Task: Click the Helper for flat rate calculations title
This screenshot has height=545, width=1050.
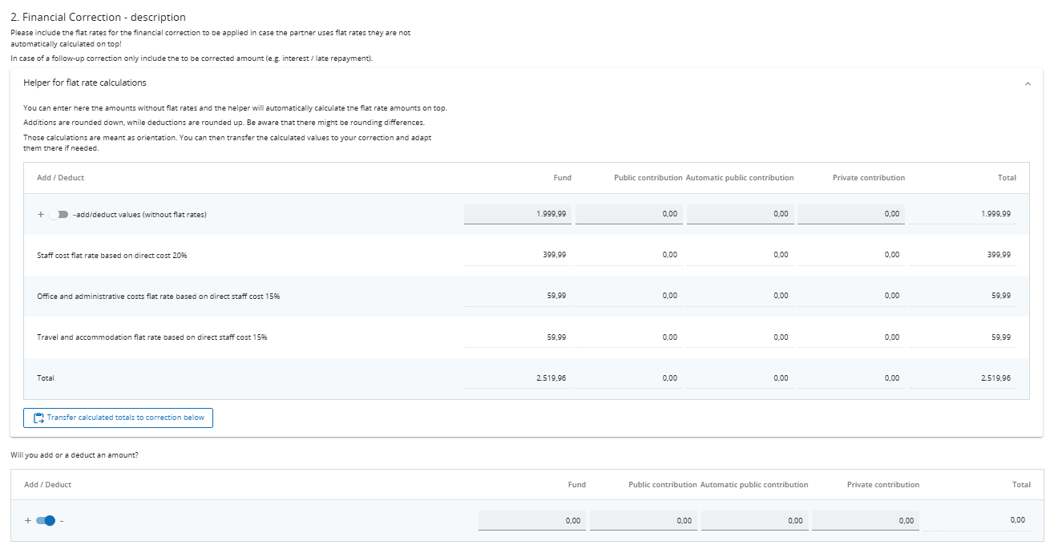Action: coord(85,83)
